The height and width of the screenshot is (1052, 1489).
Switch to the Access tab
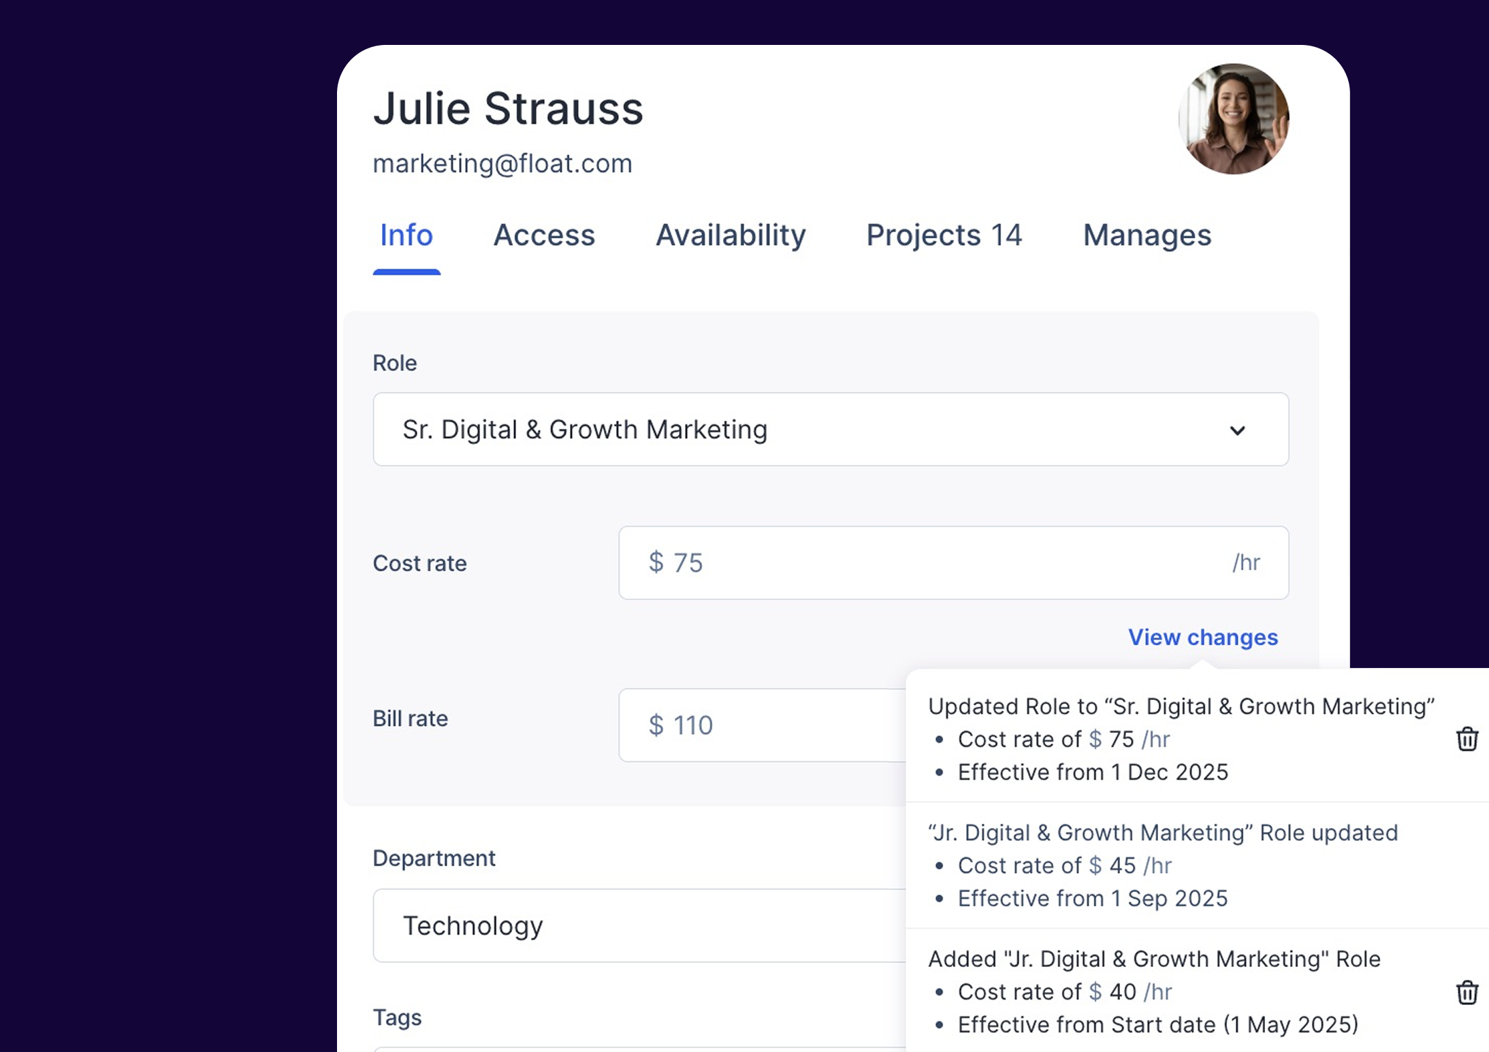543,236
